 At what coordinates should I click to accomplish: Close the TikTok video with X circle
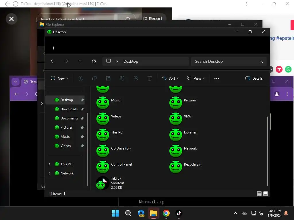pos(11,19)
